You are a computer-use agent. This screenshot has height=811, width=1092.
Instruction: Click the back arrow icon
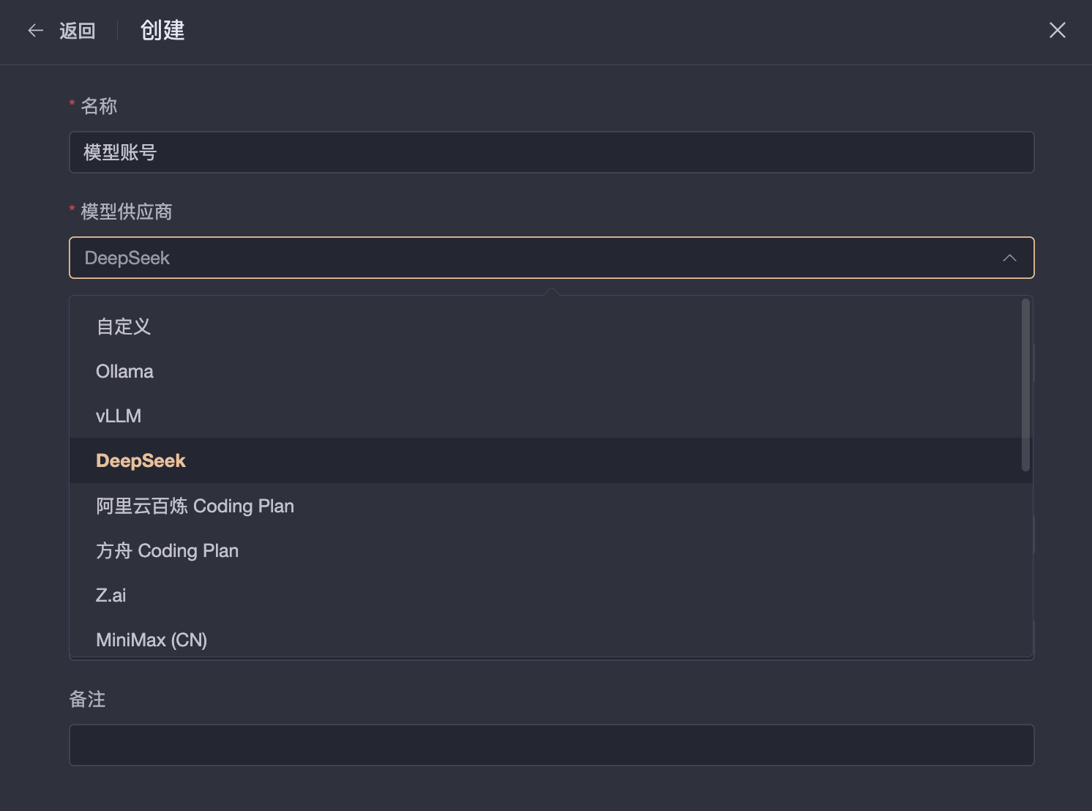pyautogui.click(x=35, y=30)
